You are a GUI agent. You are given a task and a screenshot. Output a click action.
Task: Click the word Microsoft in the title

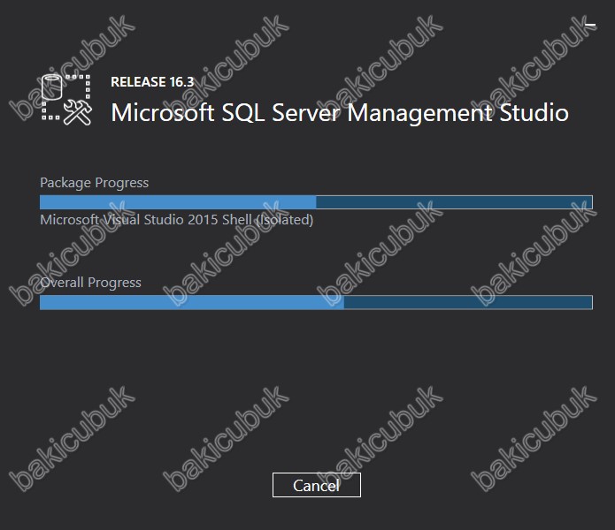[x=163, y=113]
